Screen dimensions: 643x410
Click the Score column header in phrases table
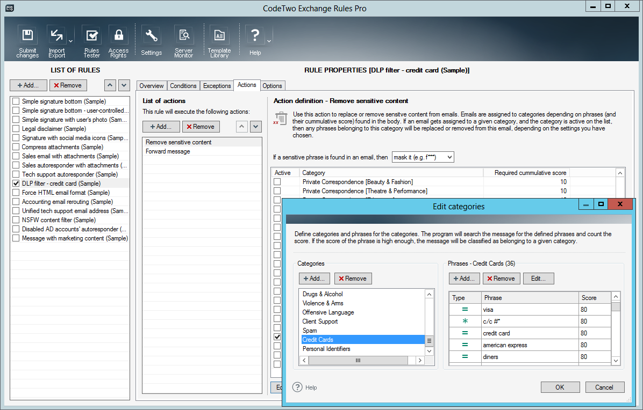[595, 297]
